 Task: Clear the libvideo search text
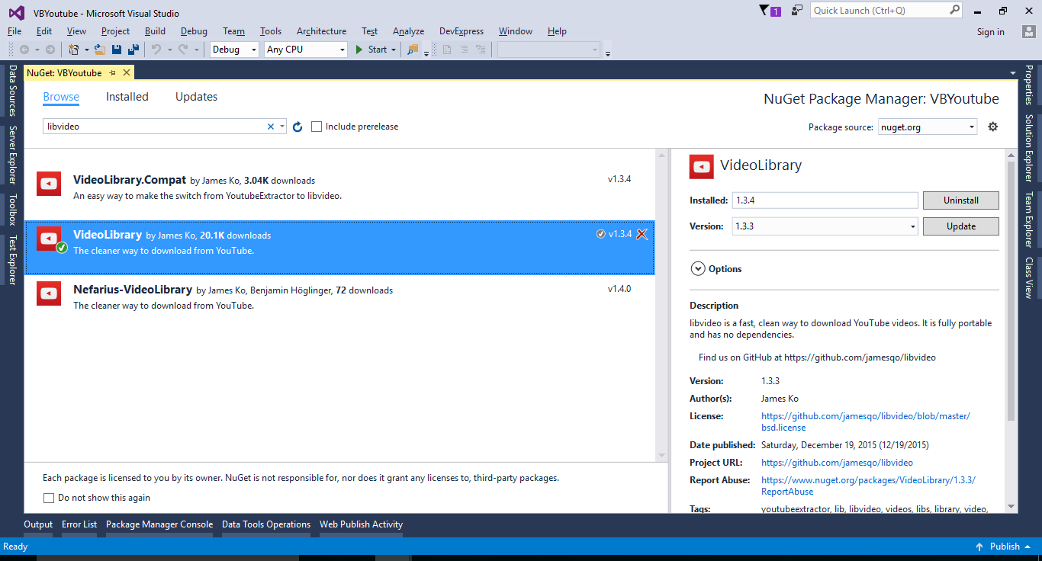click(270, 127)
